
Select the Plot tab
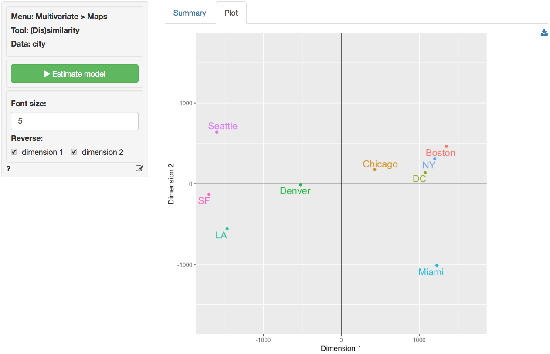pos(231,13)
